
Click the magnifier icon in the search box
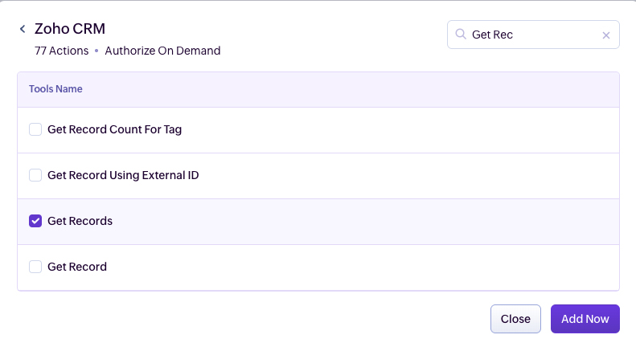[461, 35]
